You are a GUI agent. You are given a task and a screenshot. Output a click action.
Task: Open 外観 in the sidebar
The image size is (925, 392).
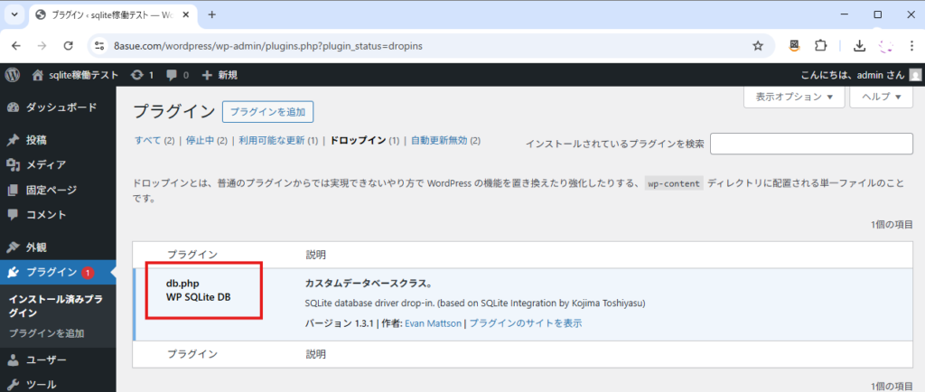58,247
